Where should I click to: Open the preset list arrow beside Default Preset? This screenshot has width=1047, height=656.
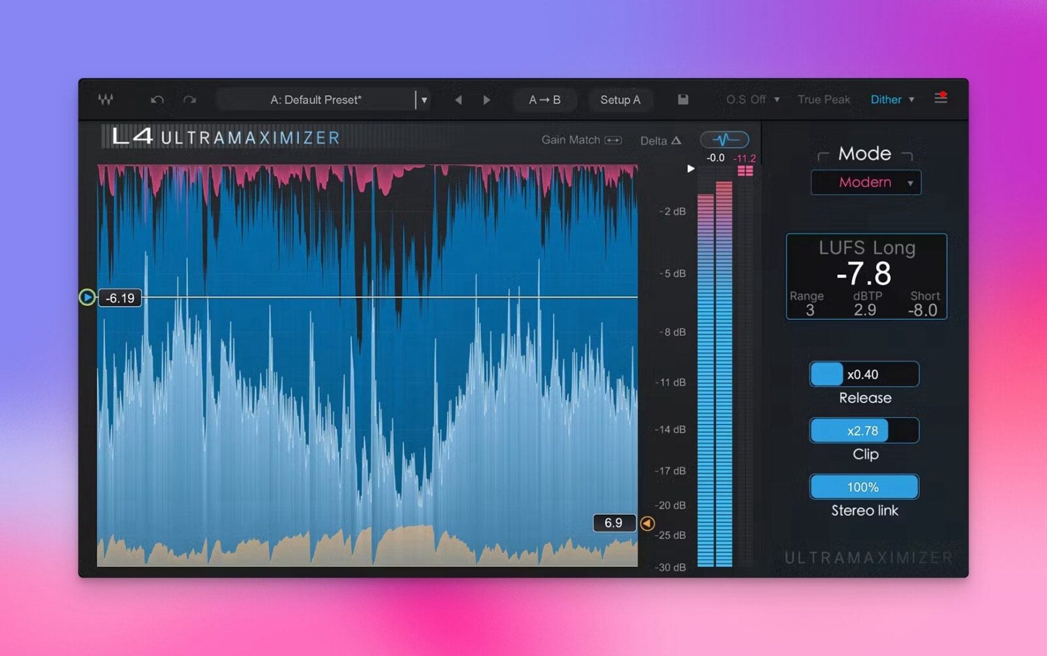pyautogui.click(x=424, y=100)
